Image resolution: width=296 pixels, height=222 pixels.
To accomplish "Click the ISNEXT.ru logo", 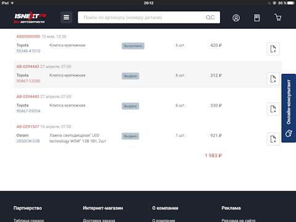I will (x=30, y=18).
